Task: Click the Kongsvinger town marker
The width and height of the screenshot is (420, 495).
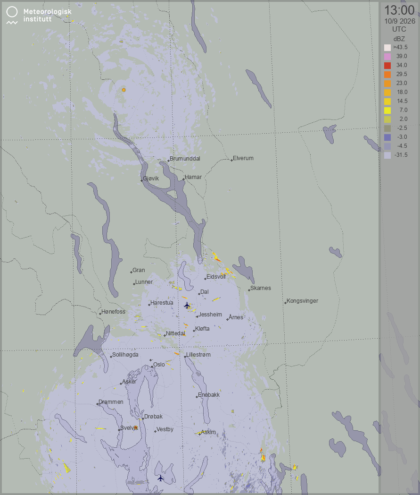Action: click(x=285, y=303)
